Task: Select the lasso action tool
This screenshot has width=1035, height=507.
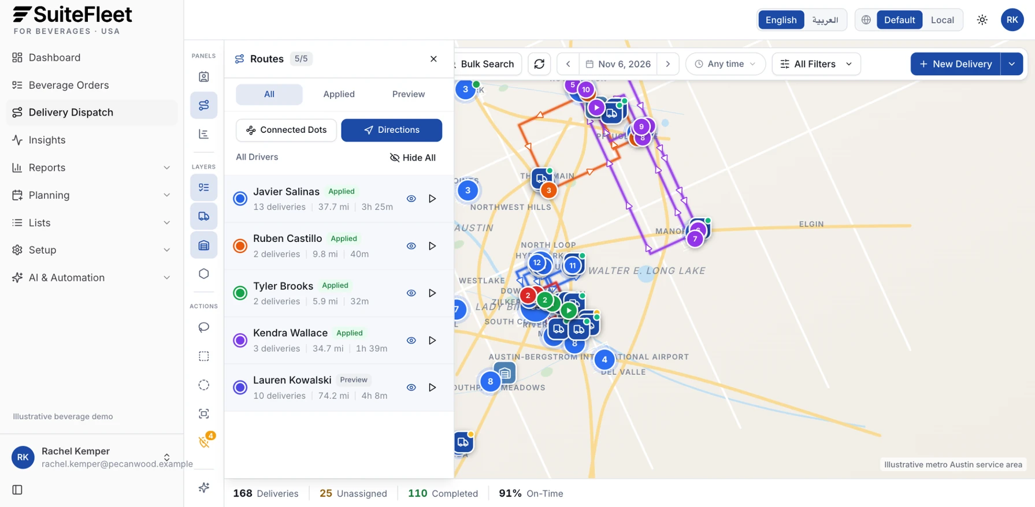Action: pos(203,327)
